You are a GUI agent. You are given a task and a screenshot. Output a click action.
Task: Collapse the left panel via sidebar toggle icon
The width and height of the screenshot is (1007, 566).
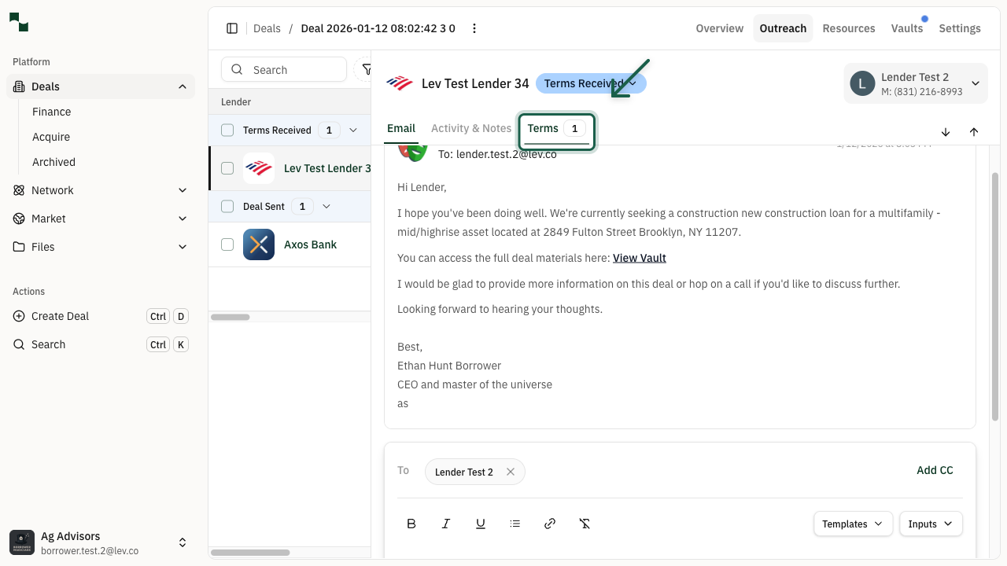coord(232,28)
